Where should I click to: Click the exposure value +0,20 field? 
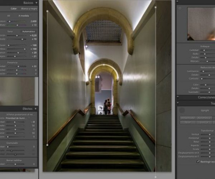(x=33, y=35)
